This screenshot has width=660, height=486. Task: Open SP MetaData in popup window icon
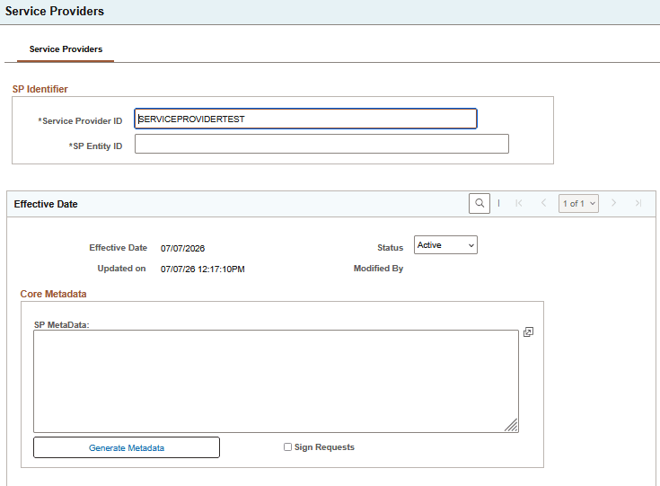coord(528,332)
